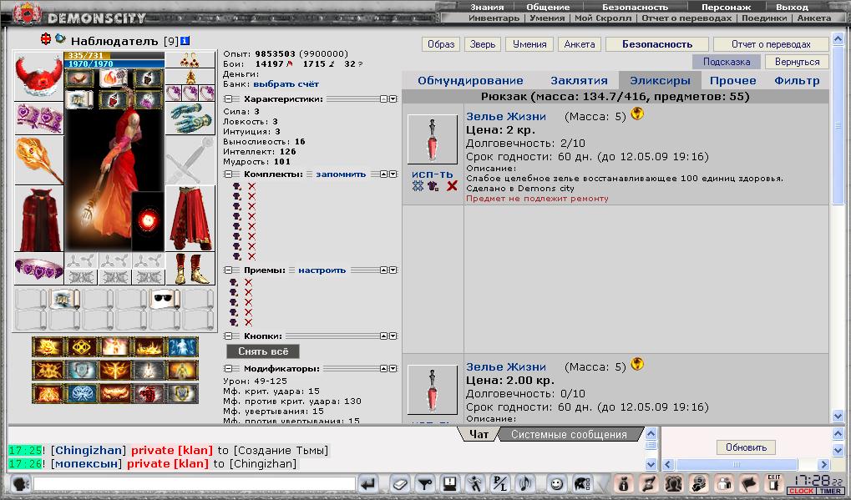The height and width of the screenshot is (500, 851).
Task: Click the eraser clear-chat icon
Action: pyautogui.click(x=400, y=484)
